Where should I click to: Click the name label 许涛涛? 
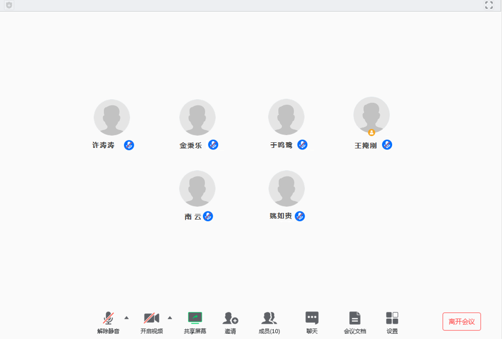click(x=103, y=145)
